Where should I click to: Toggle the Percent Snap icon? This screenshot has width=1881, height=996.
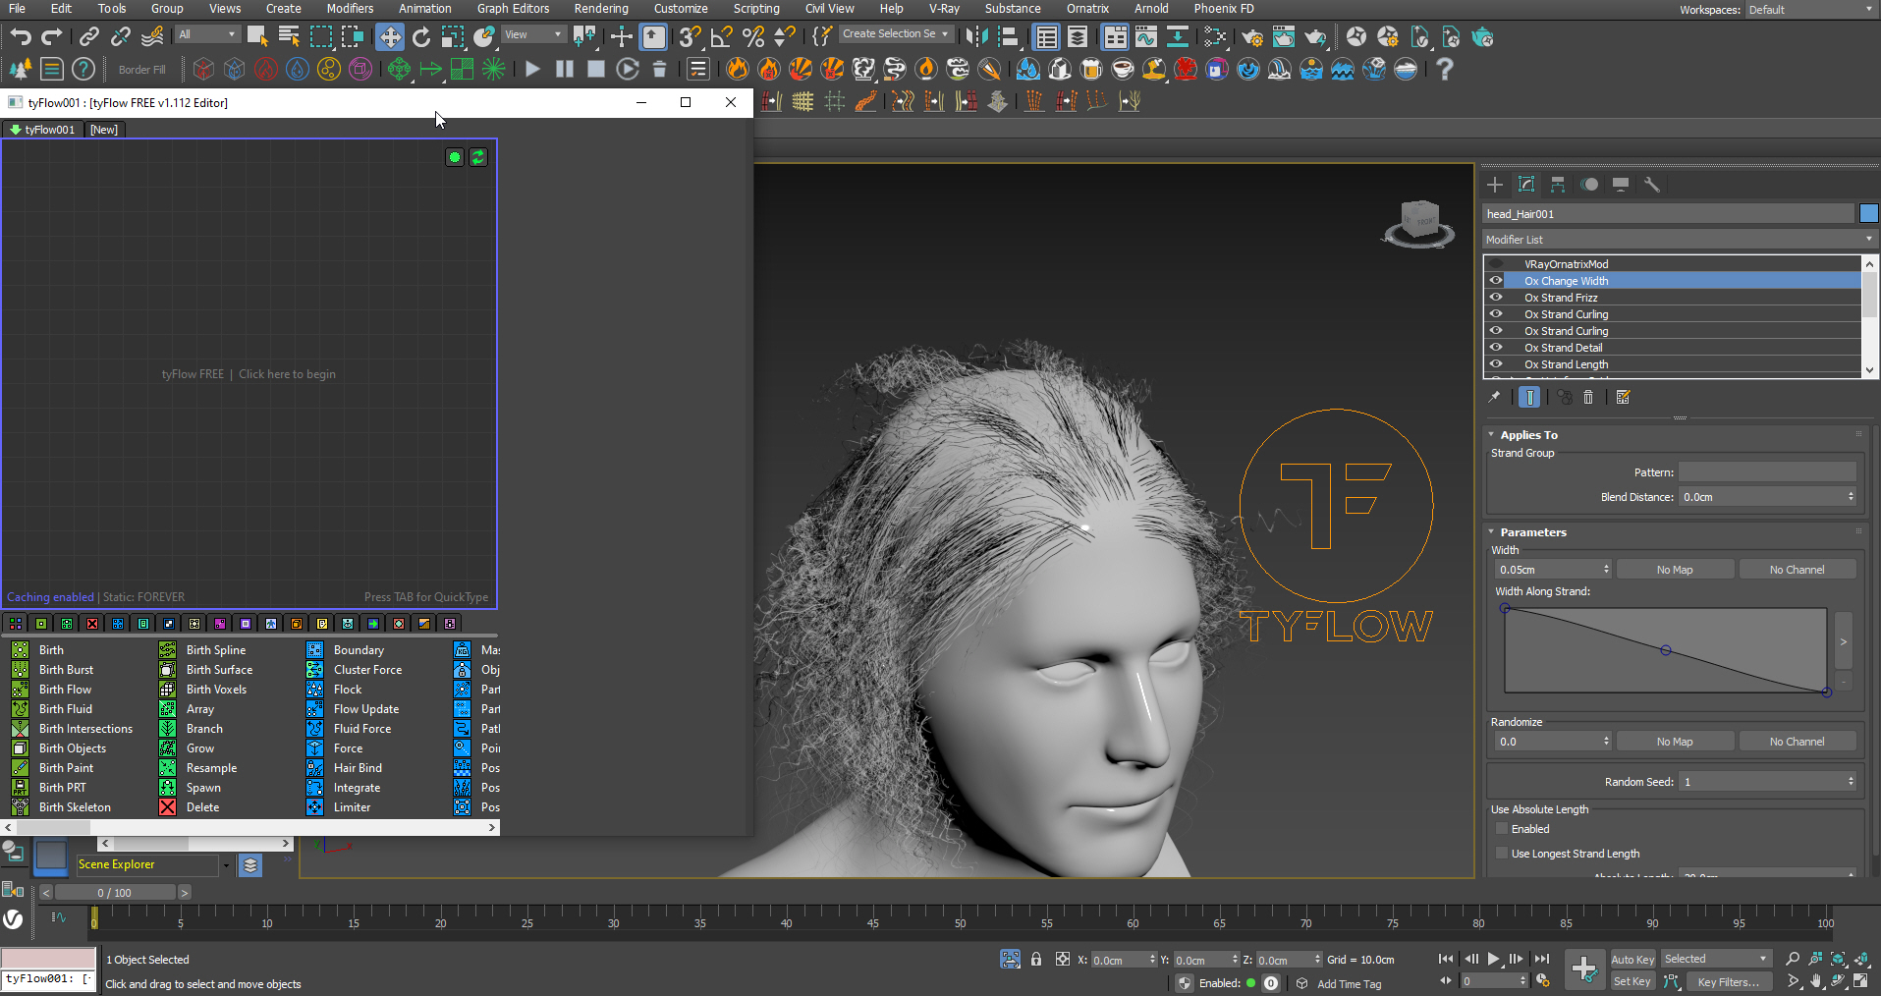pyautogui.click(x=753, y=37)
